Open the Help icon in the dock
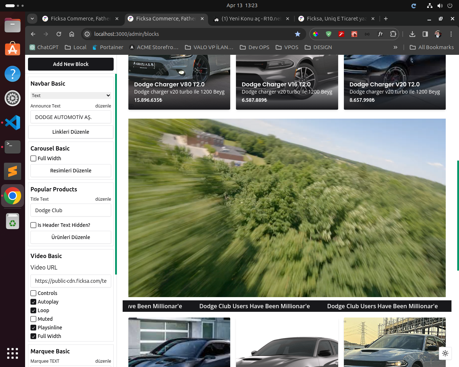The width and height of the screenshot is (459, 367). tap(13, 74)
